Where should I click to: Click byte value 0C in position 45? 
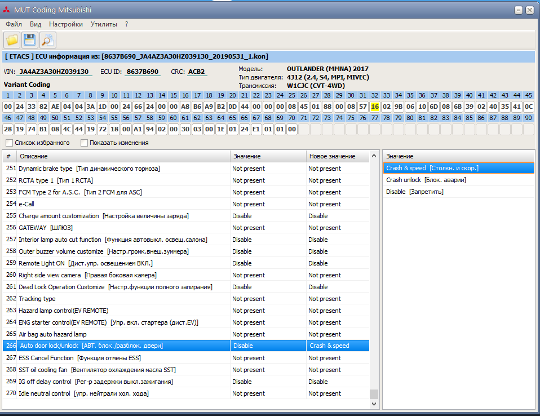(x=529, y=107)
